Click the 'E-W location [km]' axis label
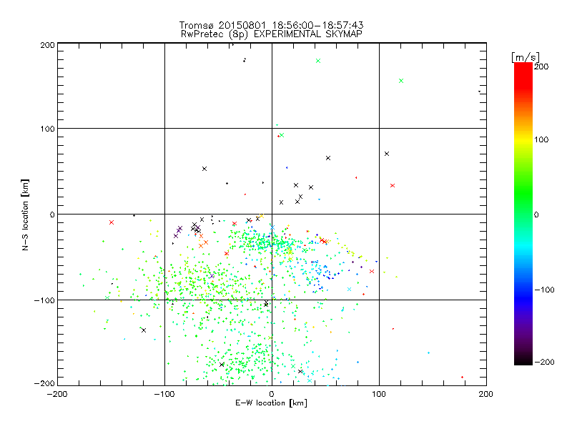572x429 pixels. point(271,403)
